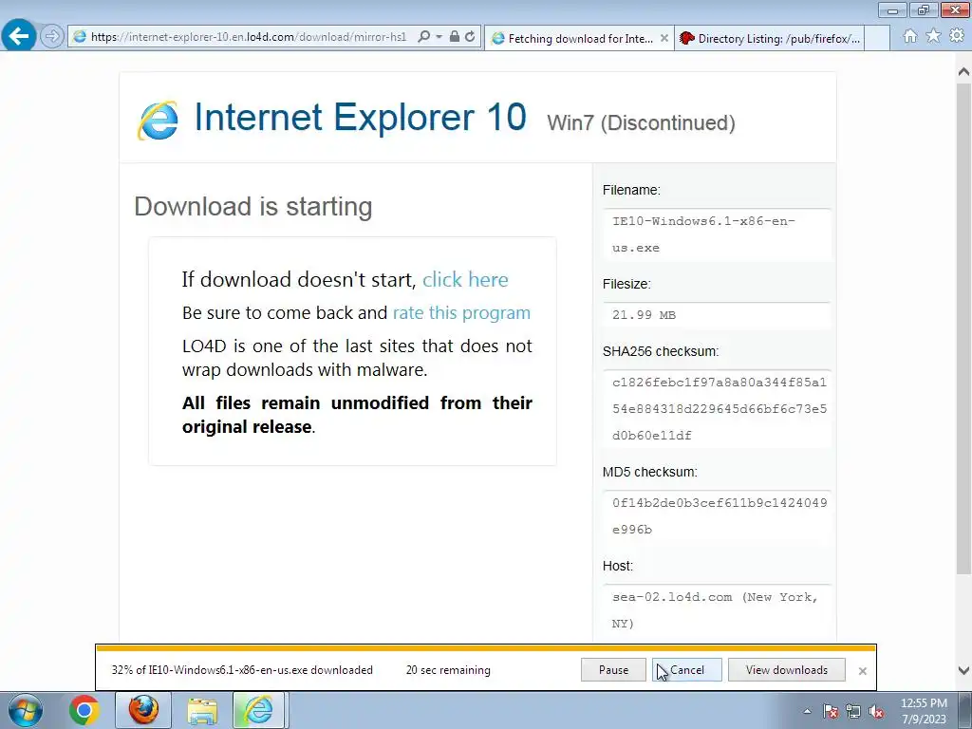Cancel the IE10 download
The height and width of the screenshot is (729, 972).
687,669
